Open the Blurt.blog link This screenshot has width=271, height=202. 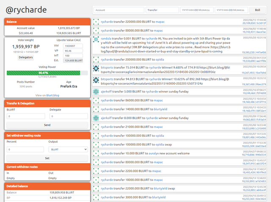53,95
